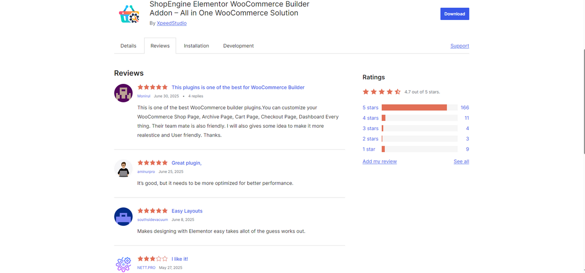Click the 4 stars rating bar
Screen dimensions: 585x273
[419, 118]
